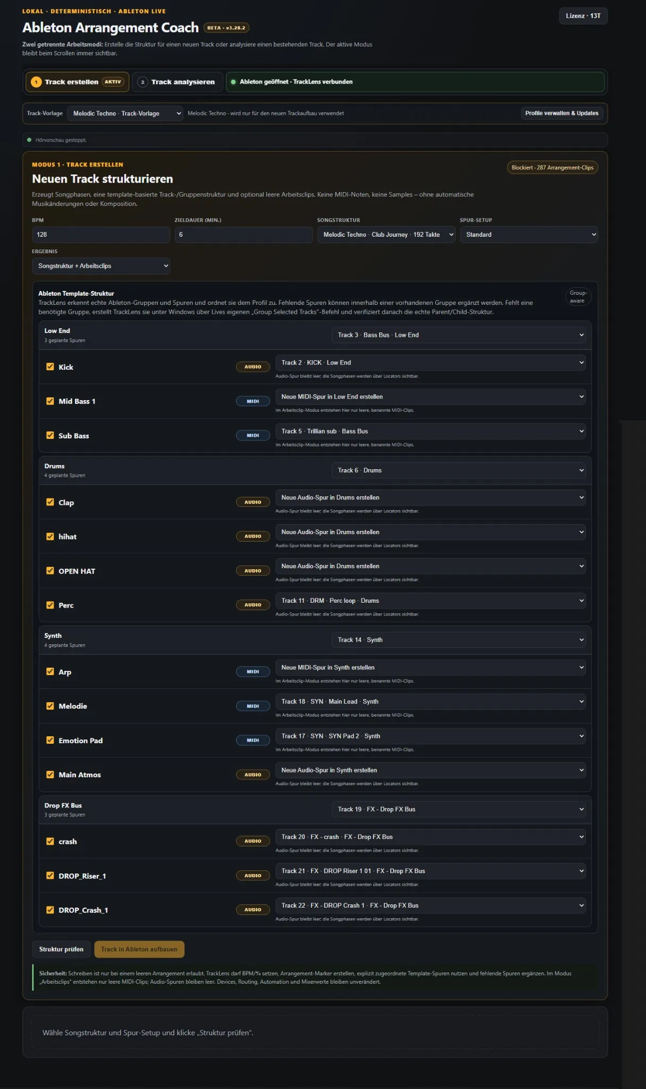Click the Ableton Template-Struktur heading
The image size is (646, 1089).
(76, 294)
